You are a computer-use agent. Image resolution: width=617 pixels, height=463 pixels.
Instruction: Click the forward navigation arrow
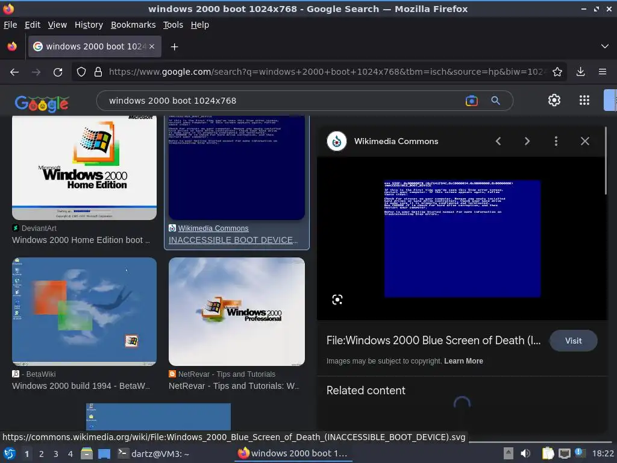(x=36, y=72)
